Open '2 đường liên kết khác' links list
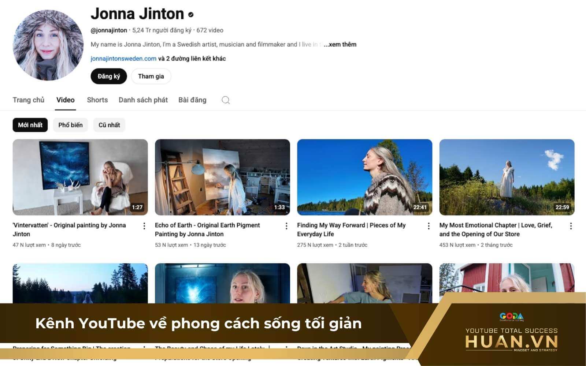 click(x=192, y=58)
